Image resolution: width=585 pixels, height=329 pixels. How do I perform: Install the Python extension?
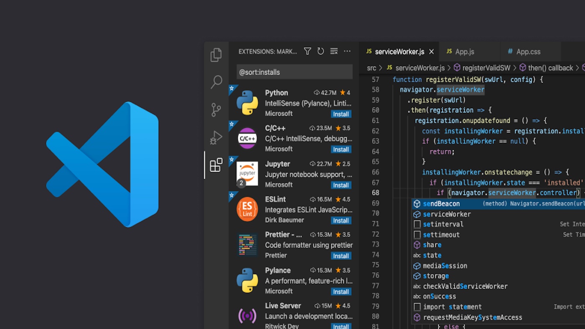coord(341,114)
